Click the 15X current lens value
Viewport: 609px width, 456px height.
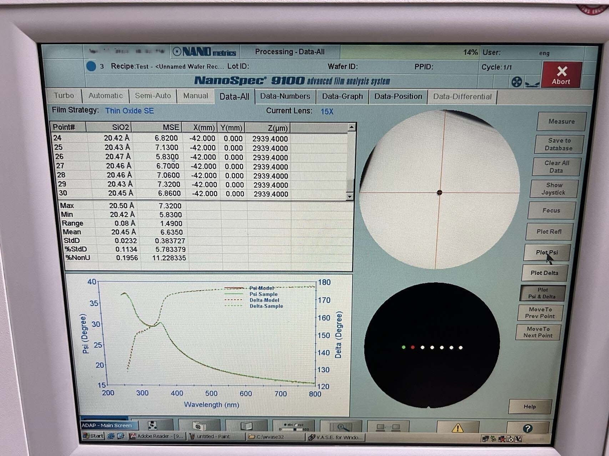(x=327, y=111)
